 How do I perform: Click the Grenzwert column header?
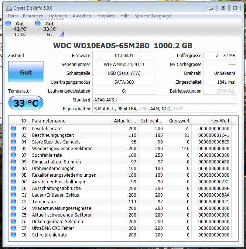coord(178,121)
